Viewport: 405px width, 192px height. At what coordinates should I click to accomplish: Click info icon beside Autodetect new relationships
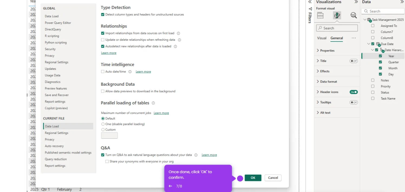175,46
